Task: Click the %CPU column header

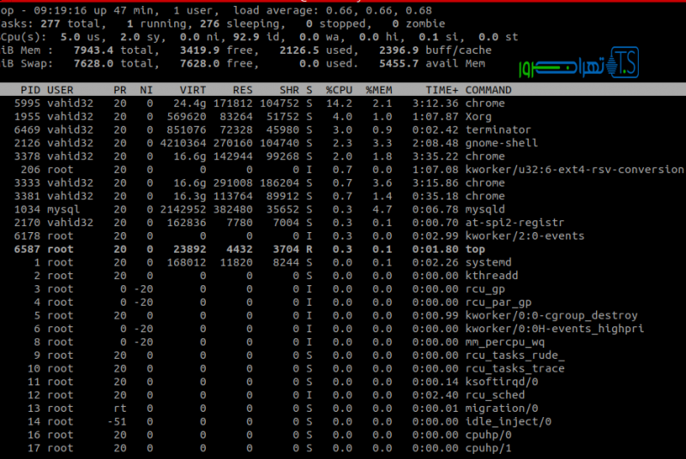Action: pyautogui.click(x=339, y=90)
